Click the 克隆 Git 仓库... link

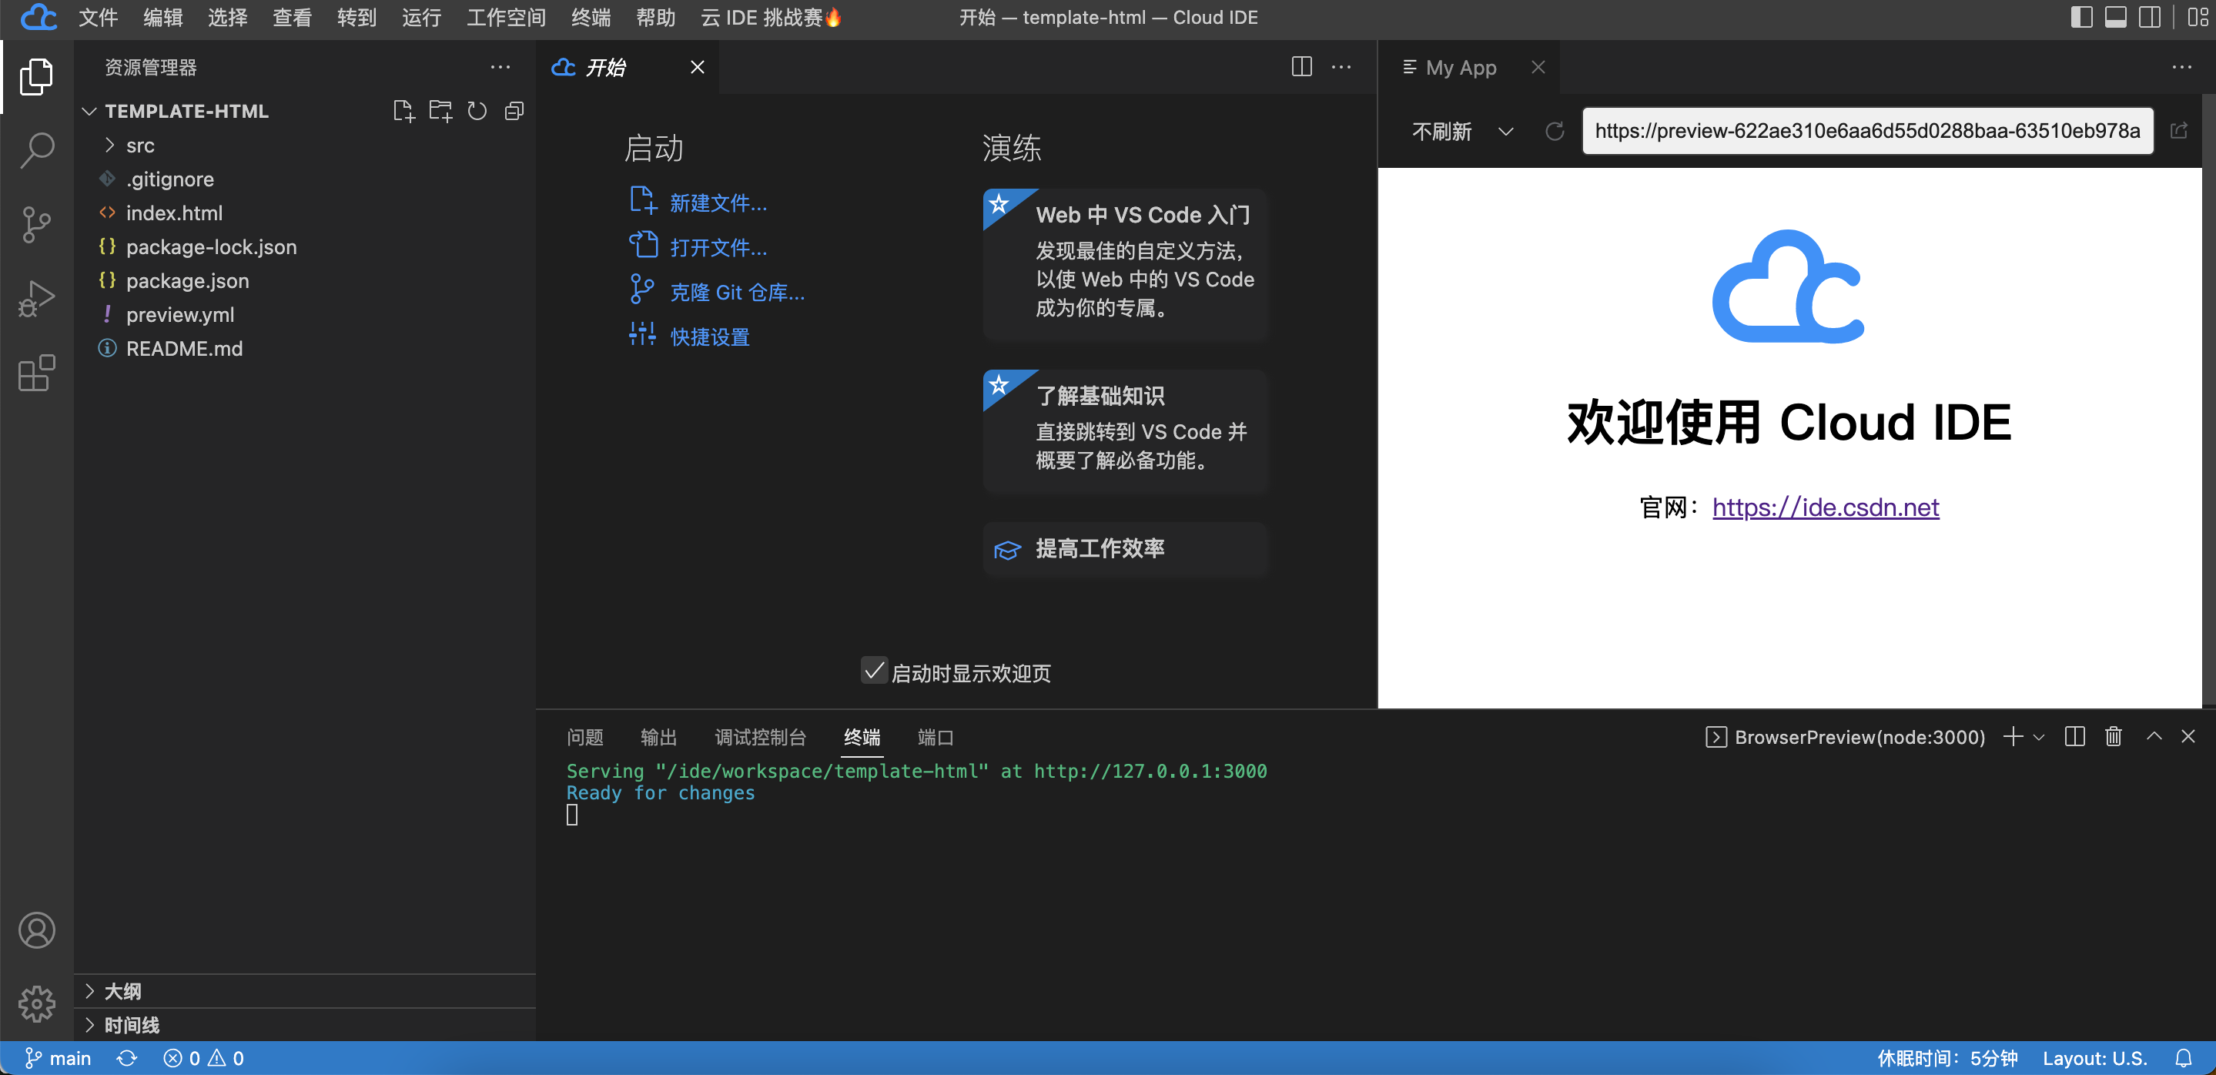point(737,293)
